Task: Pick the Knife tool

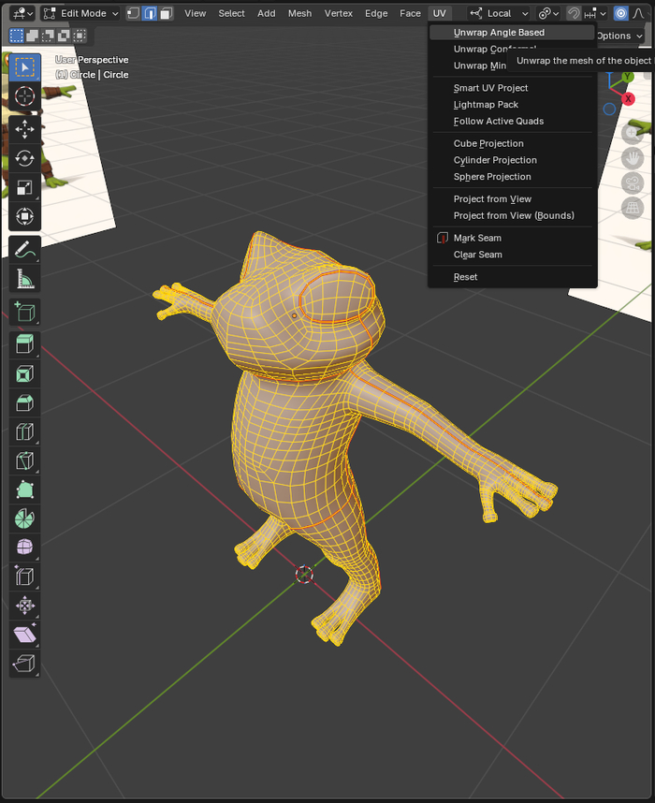Action: click(25, 460)
